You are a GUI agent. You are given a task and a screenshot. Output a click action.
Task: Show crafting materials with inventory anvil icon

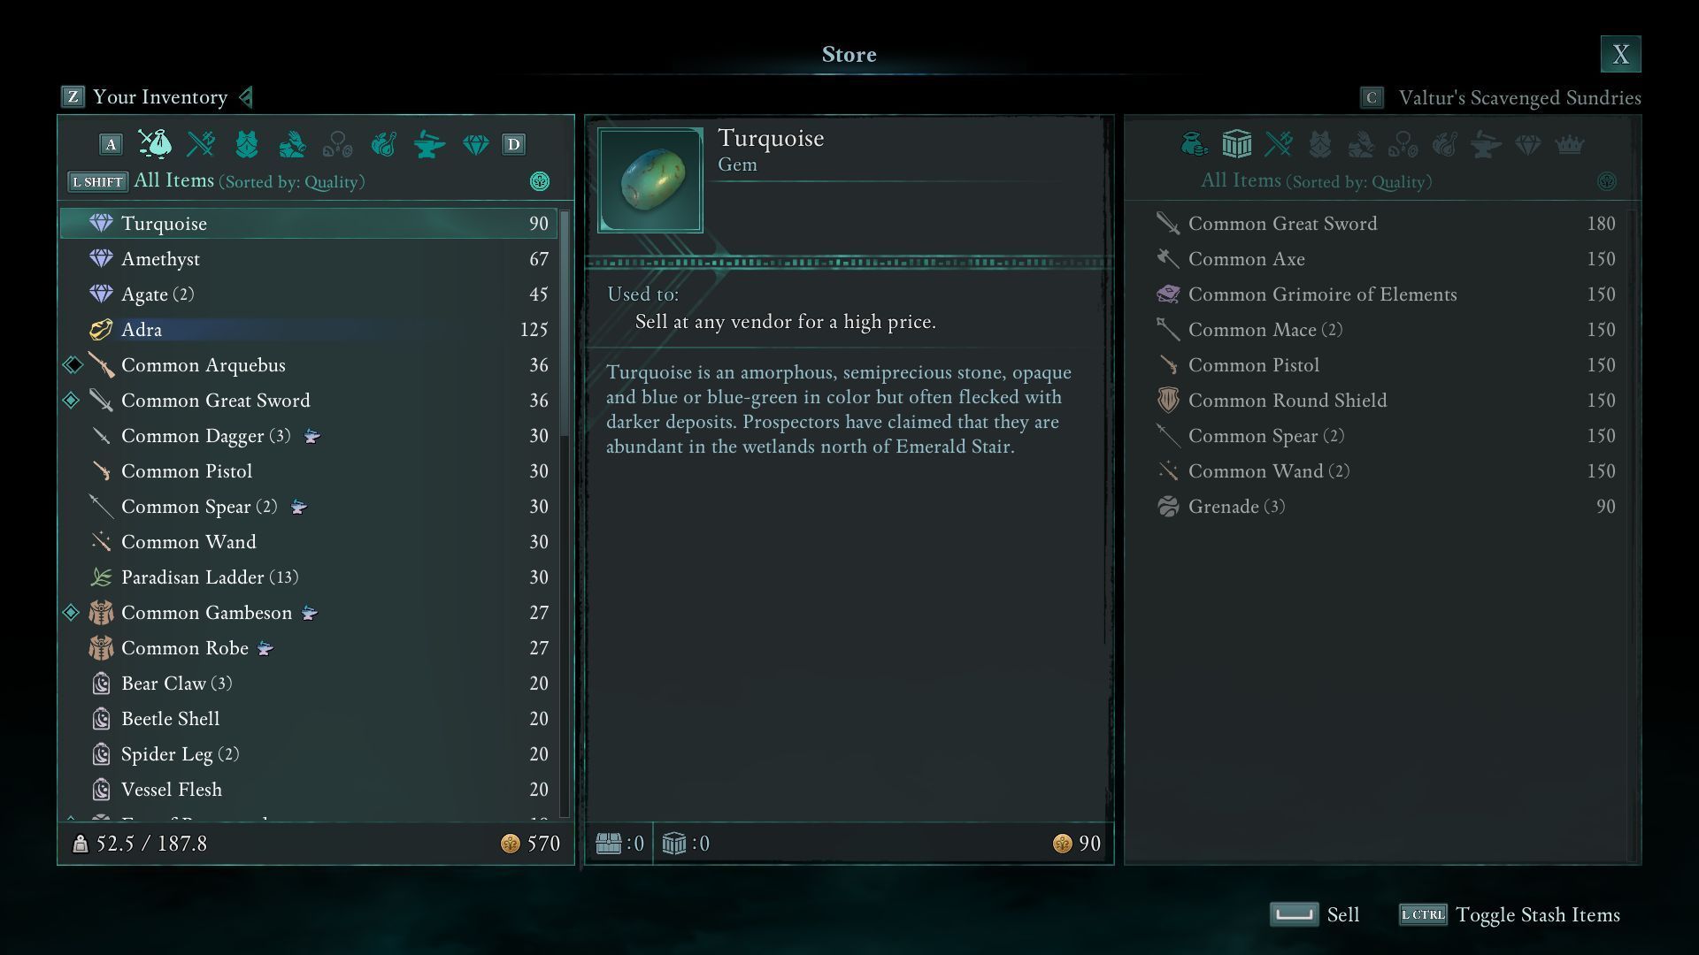pyautogui.click(x=429, y=144)
